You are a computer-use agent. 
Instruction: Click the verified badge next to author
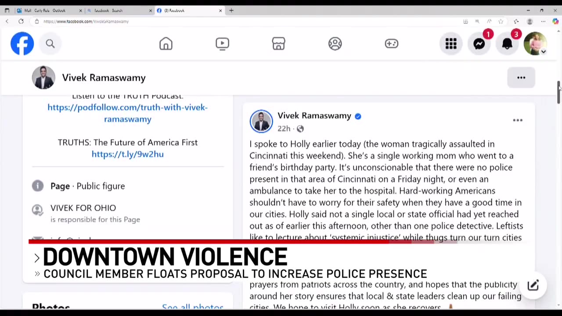click(x=358, y=116)
